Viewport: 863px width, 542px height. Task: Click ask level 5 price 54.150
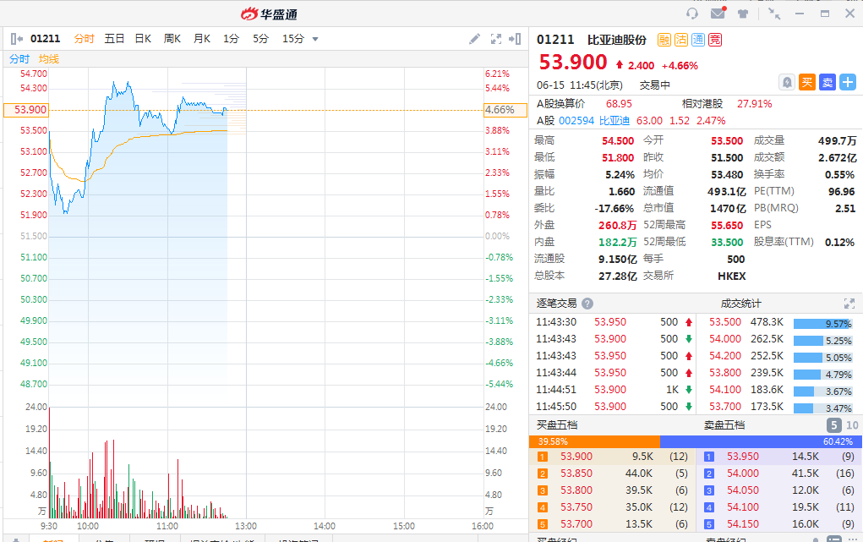pos(742,524)
